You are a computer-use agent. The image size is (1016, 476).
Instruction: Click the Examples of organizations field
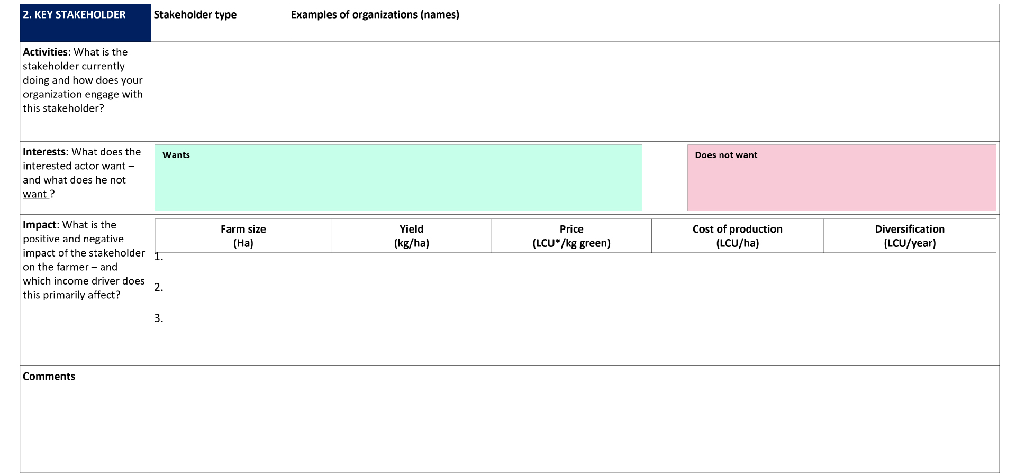(643, 28)
